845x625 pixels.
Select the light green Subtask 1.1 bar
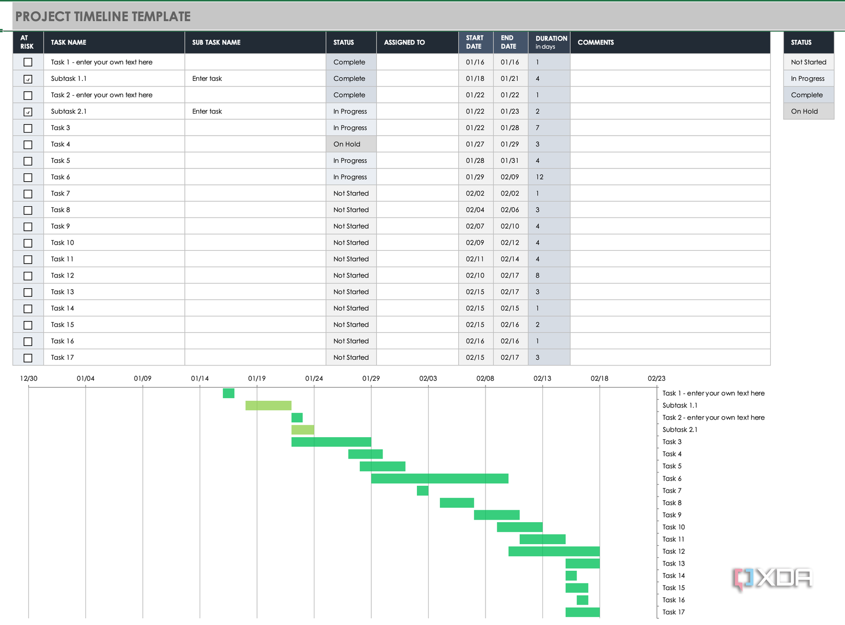268,405
